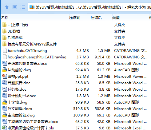Select the 开题报告.doc file name
Screen dimensions: 151x130
coord(19,83)
